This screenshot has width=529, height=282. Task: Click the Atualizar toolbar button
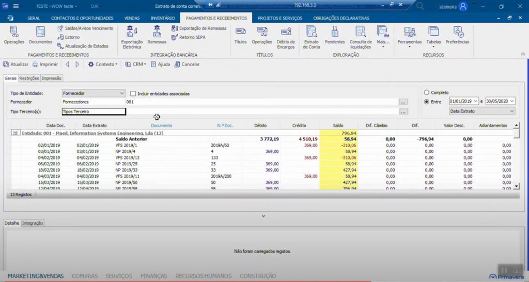click(x=16, y=64)
